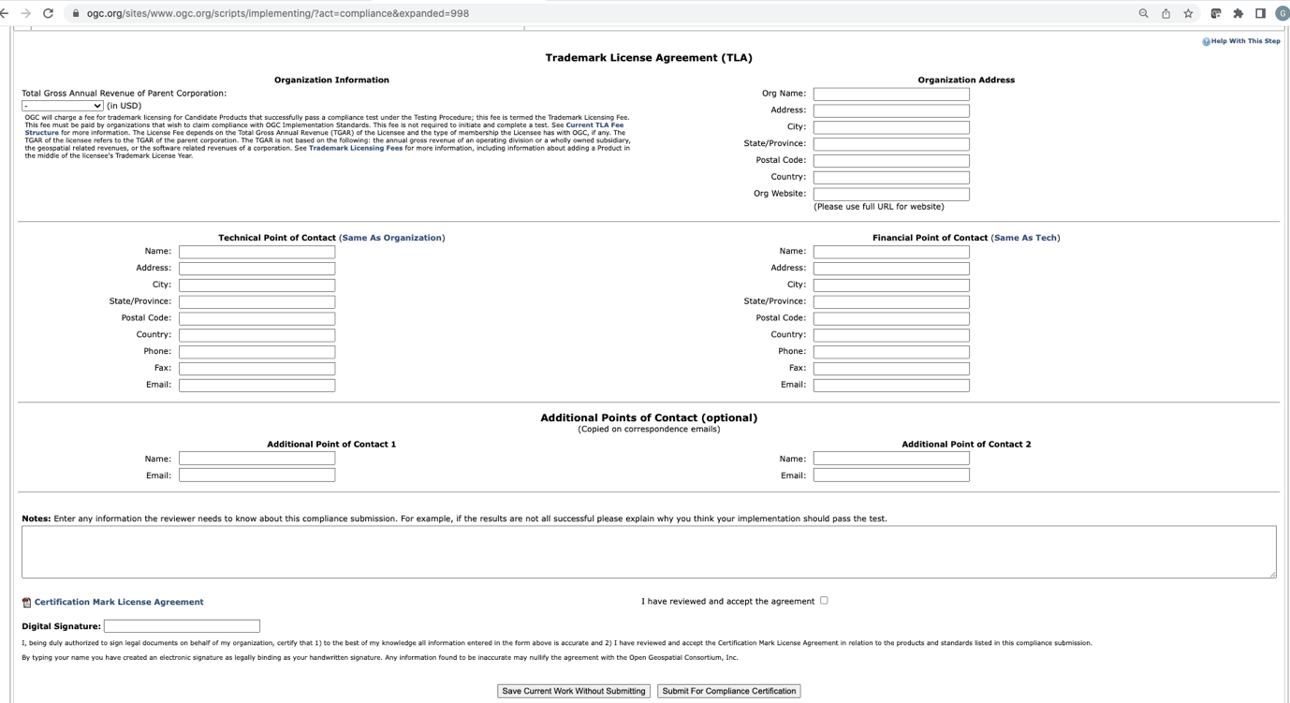Click Submit For Compliance Certification button

pyautogui.click(x=728, y=691)
